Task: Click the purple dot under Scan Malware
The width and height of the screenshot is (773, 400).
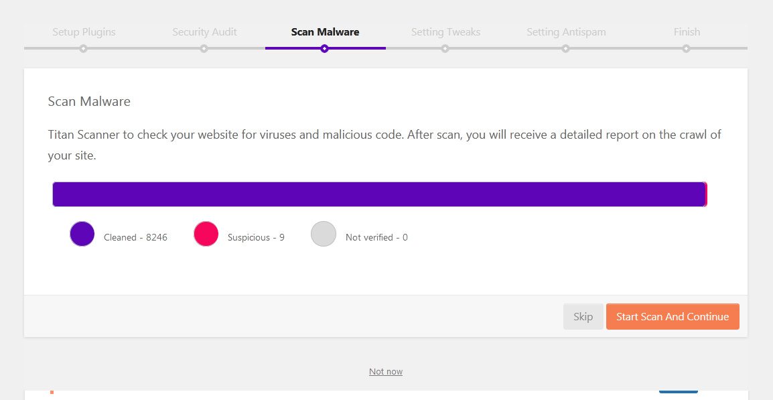Action: click(x=324, y=48)
